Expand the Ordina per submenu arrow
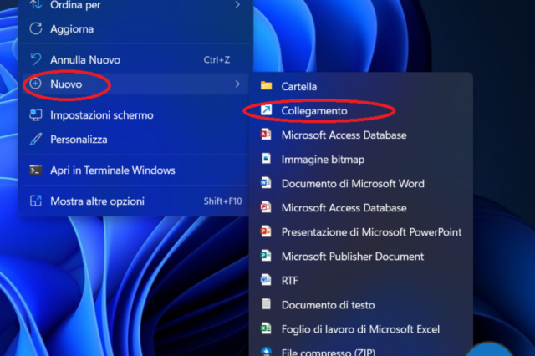This screenshot has width=535, height=356. tap(237, 5)
